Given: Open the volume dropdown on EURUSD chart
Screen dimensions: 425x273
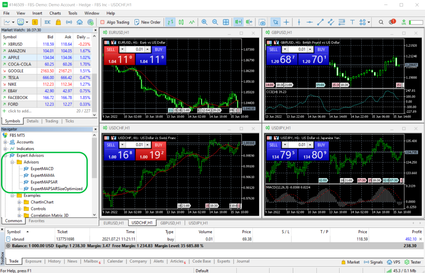Looking at the screenshot, I should [123, 50].
